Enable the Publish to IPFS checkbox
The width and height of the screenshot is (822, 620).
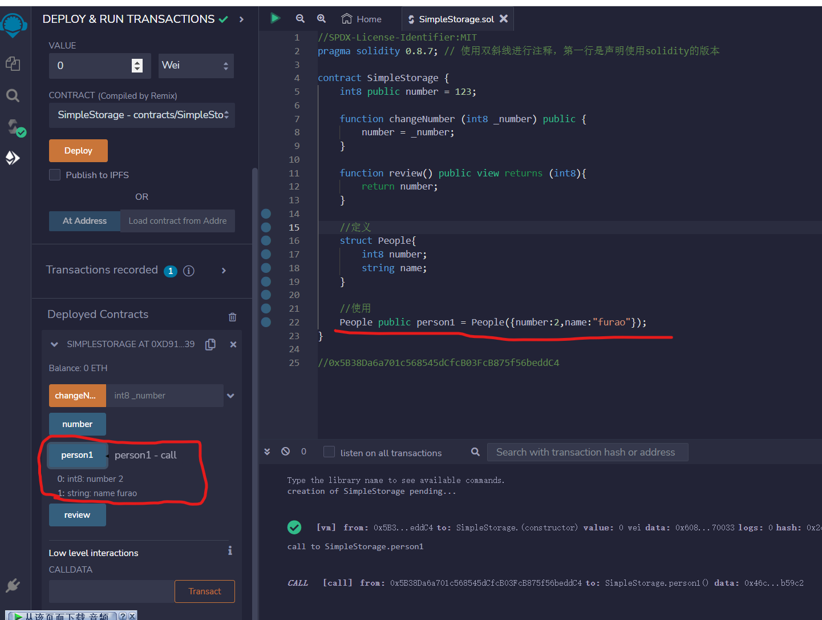pos(55,175)
